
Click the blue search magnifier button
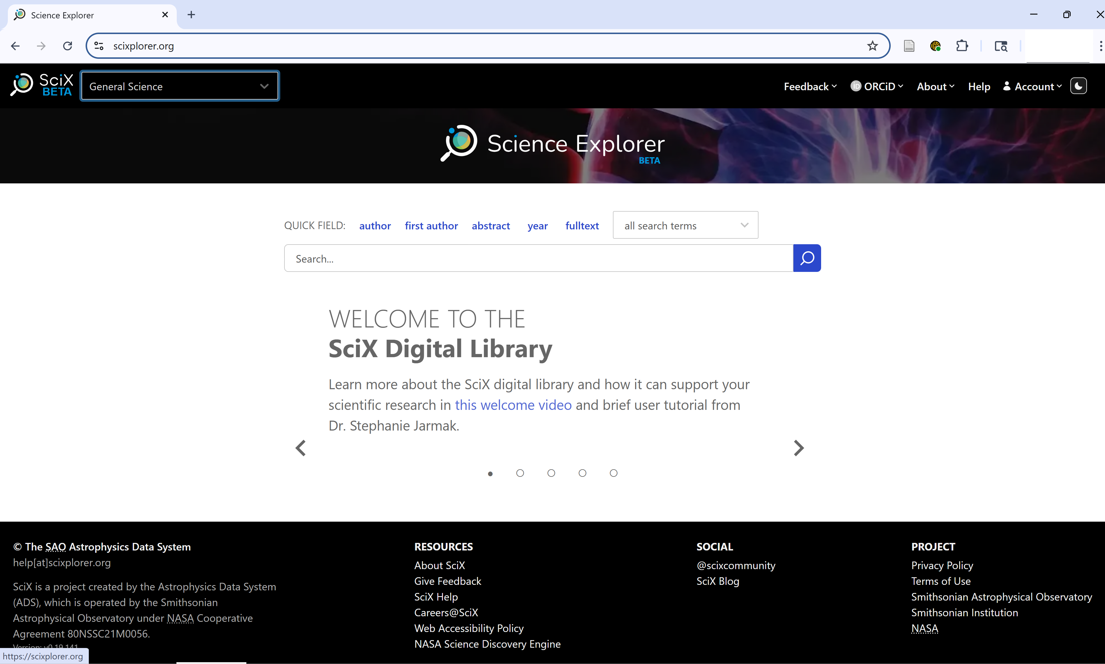coord(807,258)
